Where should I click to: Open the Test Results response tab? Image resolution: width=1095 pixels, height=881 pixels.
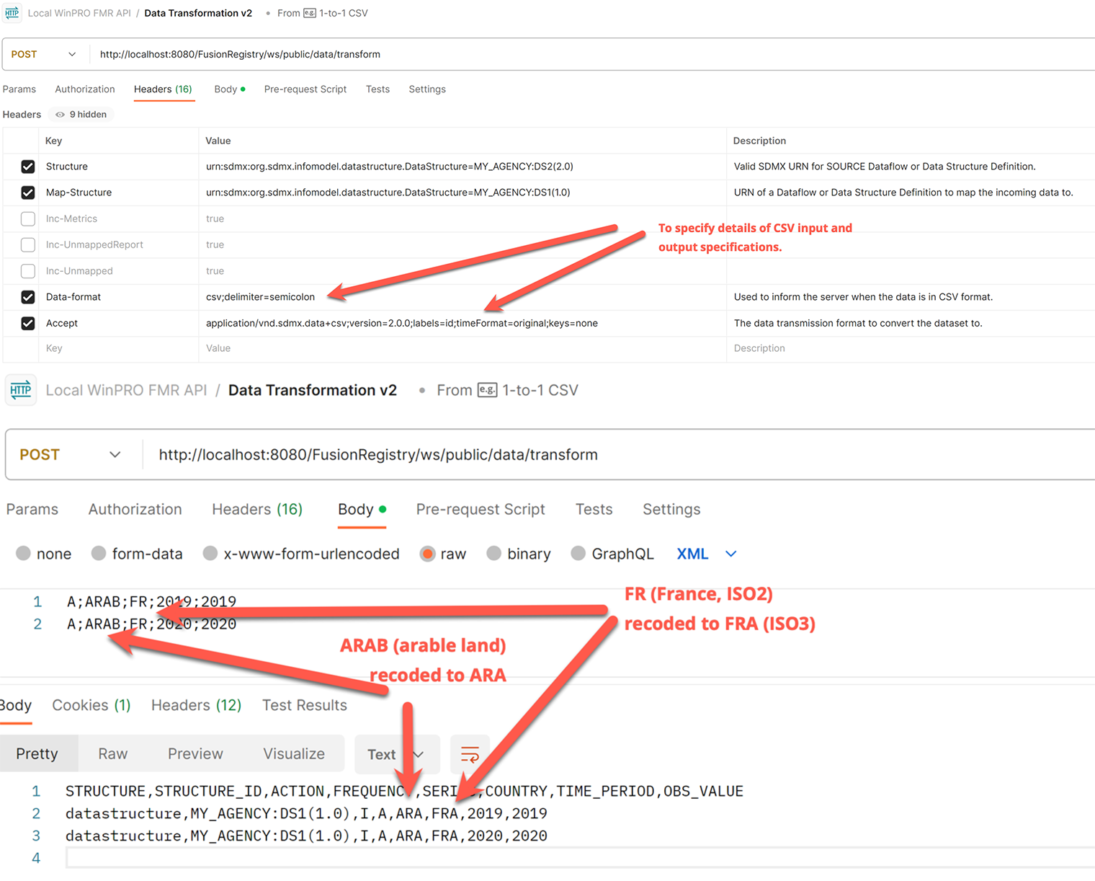click(304, 705)
